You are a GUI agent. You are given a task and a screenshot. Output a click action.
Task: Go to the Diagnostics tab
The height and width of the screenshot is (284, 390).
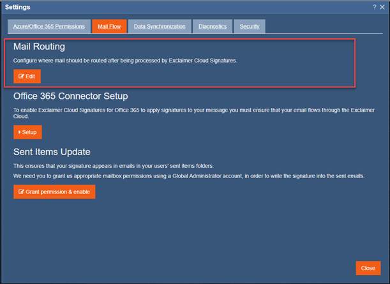click(x=213, y=26)
